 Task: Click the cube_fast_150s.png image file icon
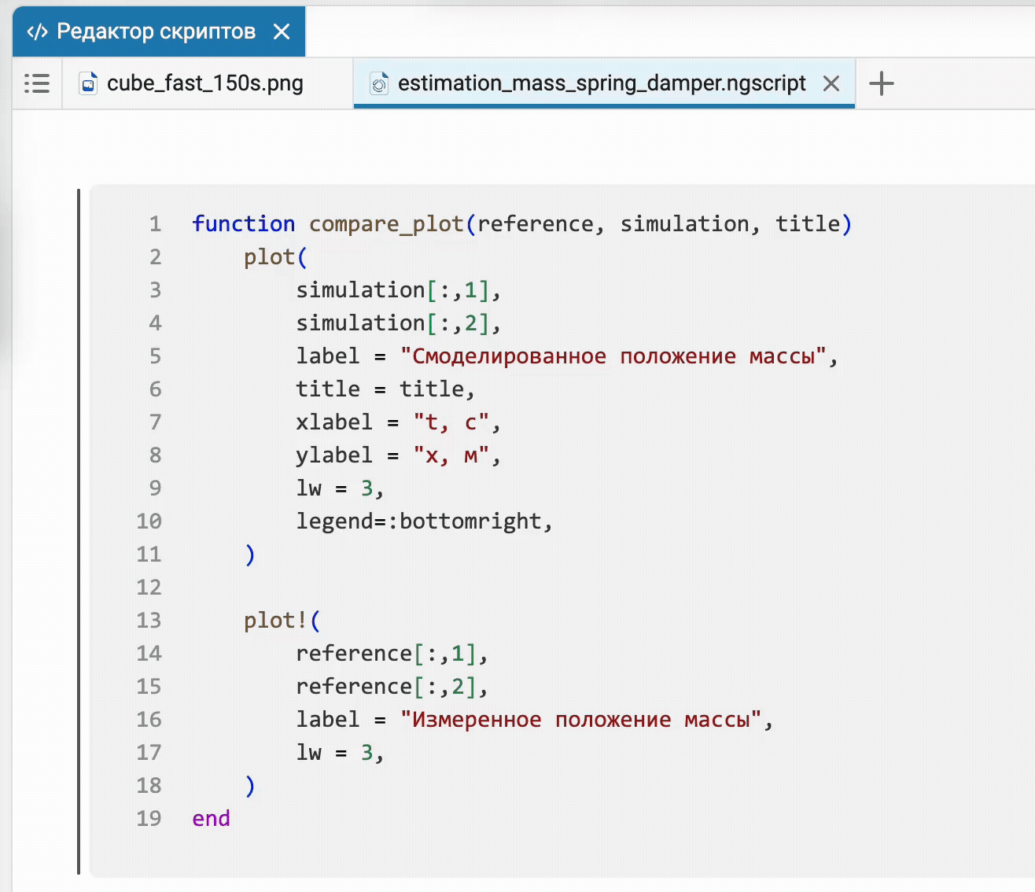tap(89, 83)
